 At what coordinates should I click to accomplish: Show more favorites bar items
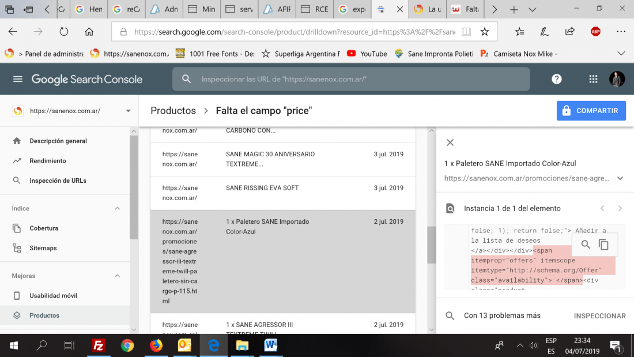(621, 54)
